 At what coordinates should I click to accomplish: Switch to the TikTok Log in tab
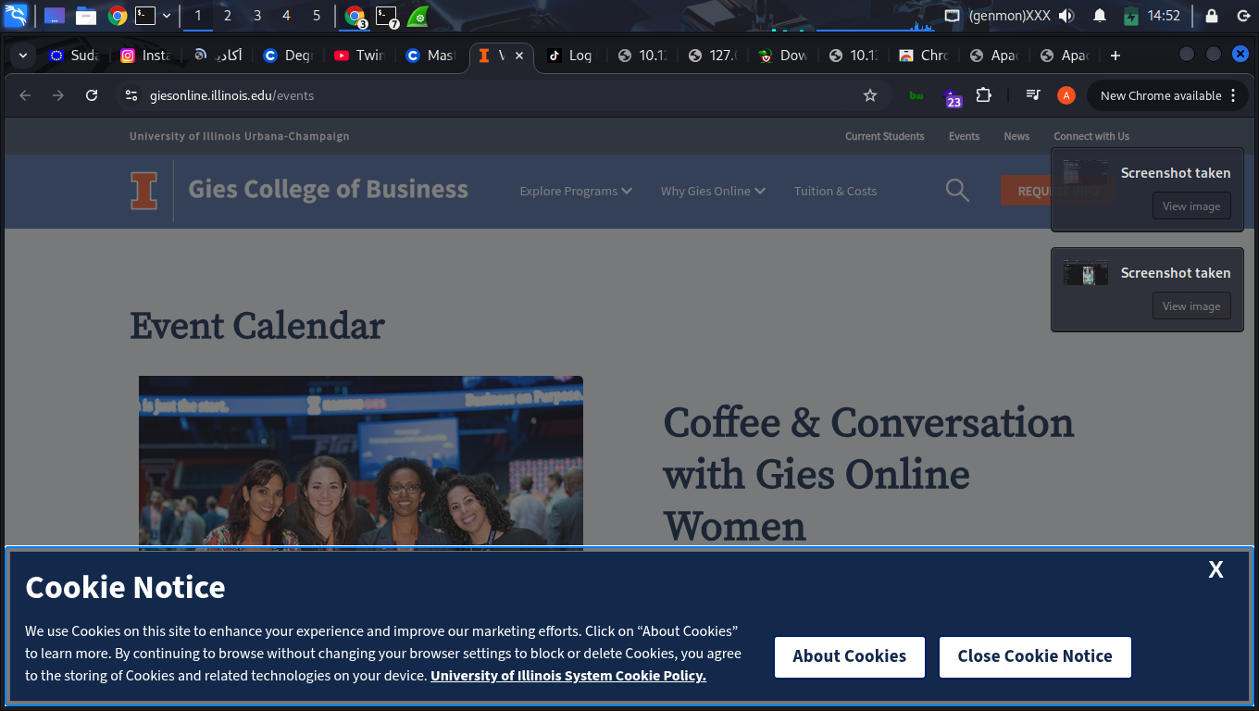click(570, 56)
